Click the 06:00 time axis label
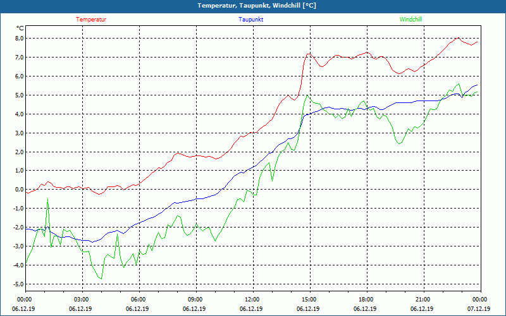The image size is (506, 316). 138,300
